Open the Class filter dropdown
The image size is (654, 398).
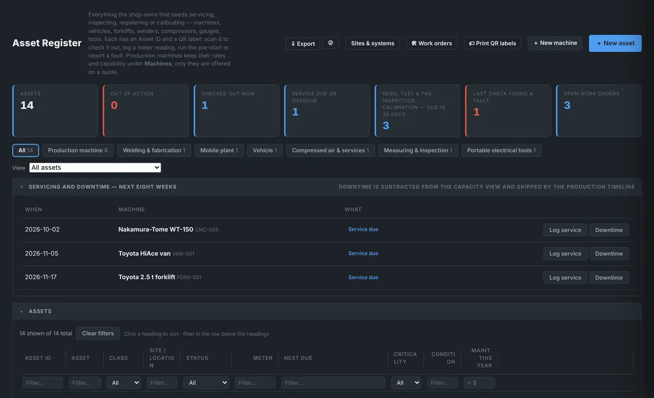click(124, 383)
